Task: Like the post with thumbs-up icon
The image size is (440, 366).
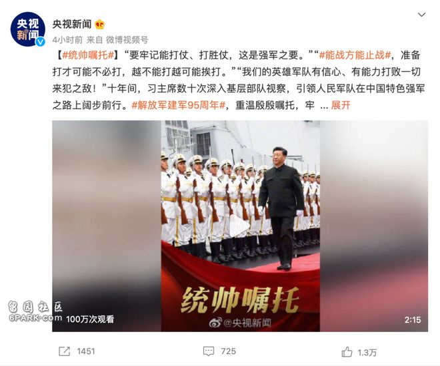Action: (347, 352)
